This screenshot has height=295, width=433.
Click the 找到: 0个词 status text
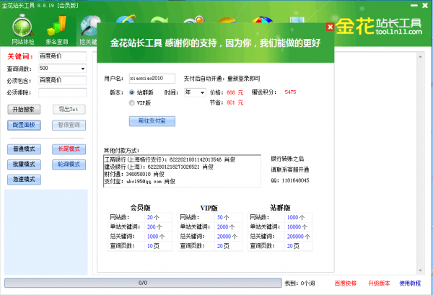[299, 283]
